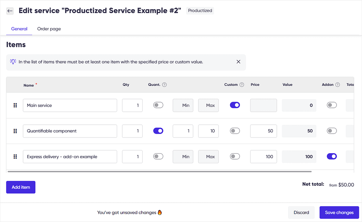The height and width of the screenshot is (222, 362).
Task: Grab the Main service drag handle
Action: (15, 105)
